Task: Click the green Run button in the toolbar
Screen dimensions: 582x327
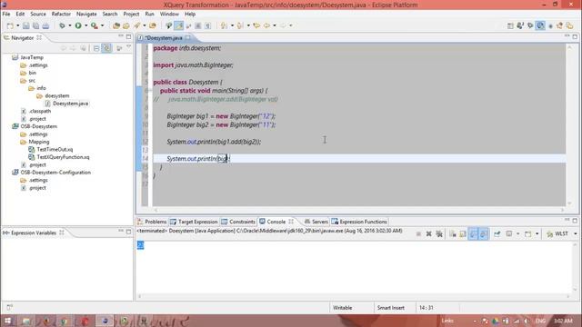Action: click(x=78, y=25)
